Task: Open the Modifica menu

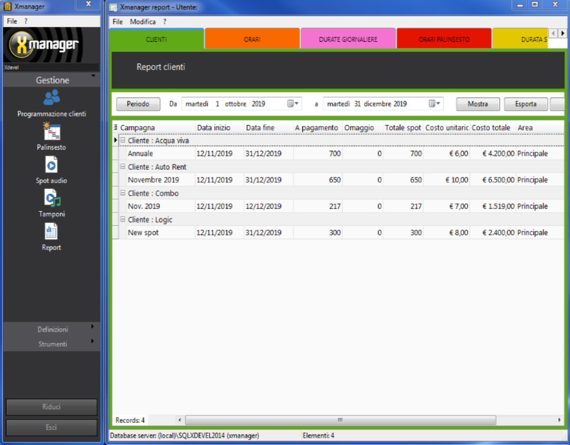Action: point(142,22)
